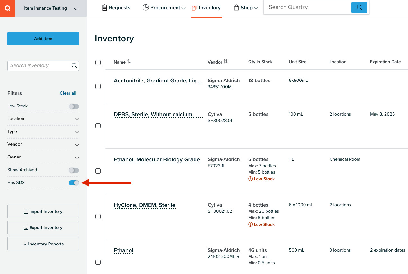
Task: Open HyClone, DMEM, Sterile item
Action: pos(145,205)
